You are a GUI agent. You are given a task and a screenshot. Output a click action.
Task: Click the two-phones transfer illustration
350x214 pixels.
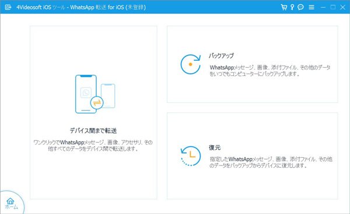tap(95, 94)
